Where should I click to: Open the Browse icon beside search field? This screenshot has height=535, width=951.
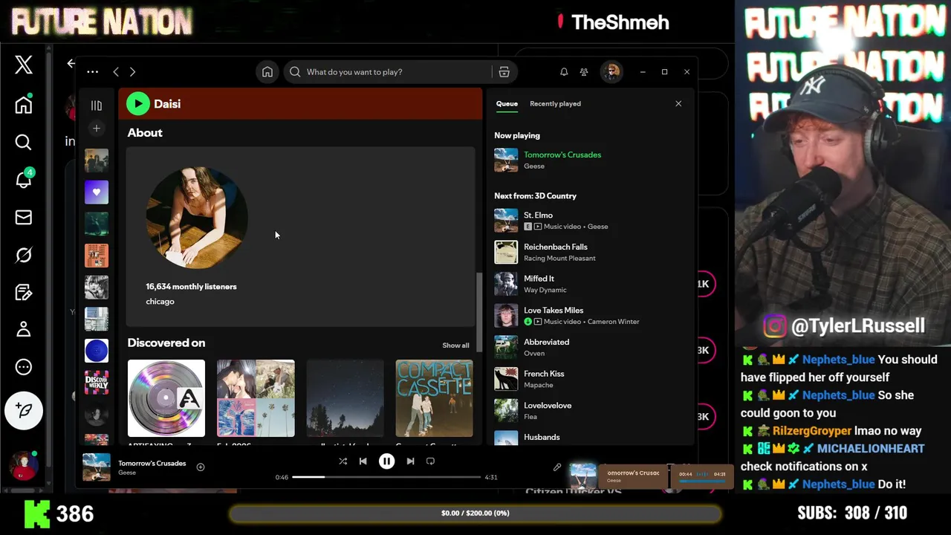pyautogui.click(x=504, y=72)
